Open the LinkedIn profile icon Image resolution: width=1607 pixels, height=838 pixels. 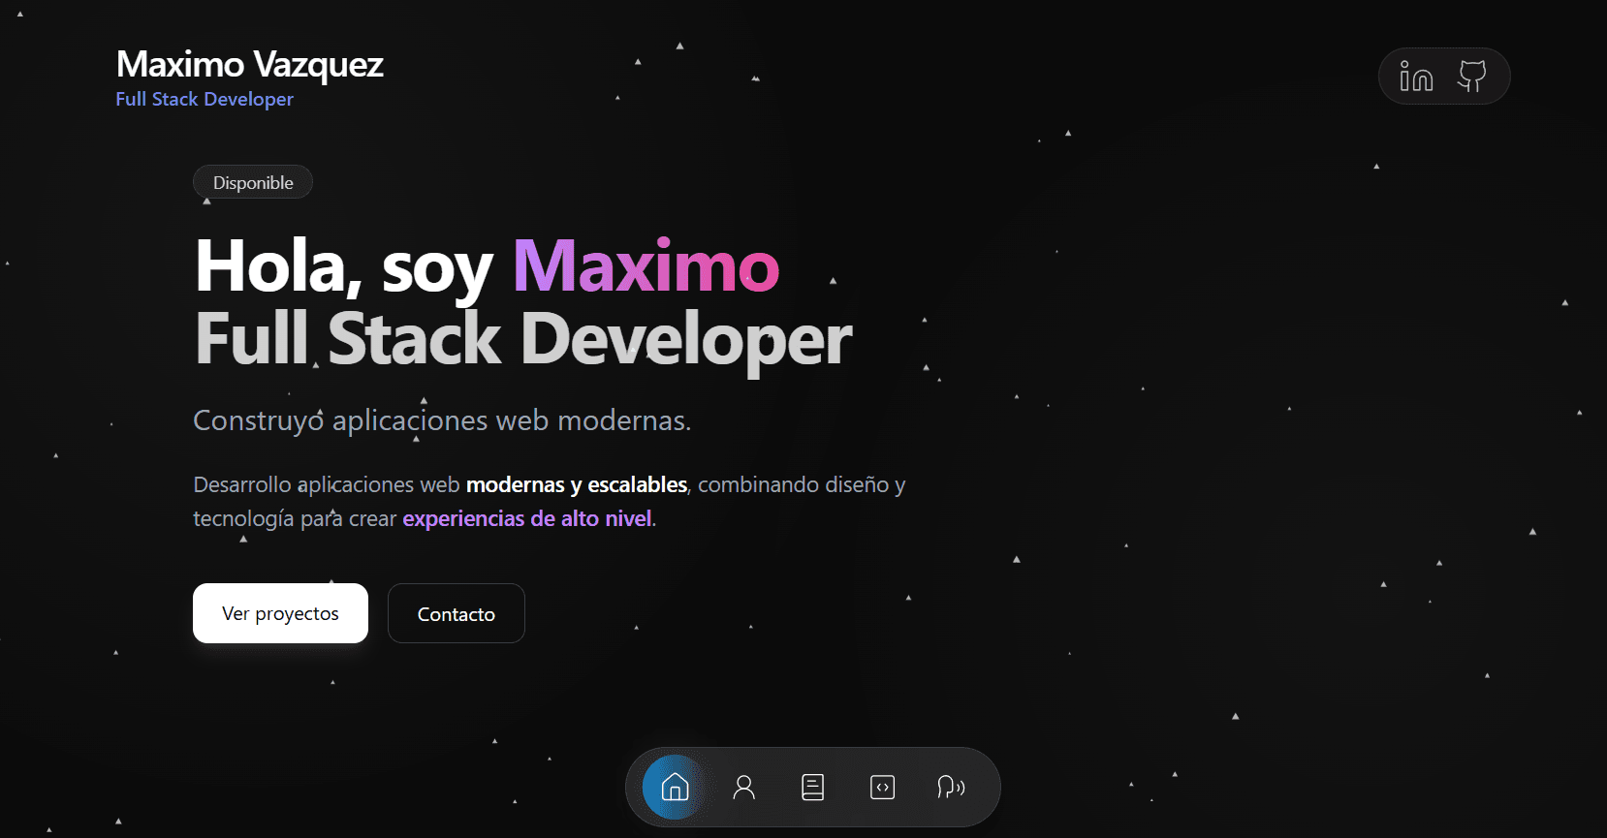click(1416, 76)
